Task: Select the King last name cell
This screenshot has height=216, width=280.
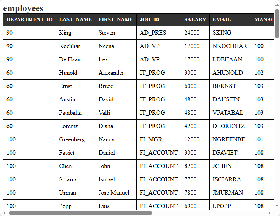Action: pos(65,33)
